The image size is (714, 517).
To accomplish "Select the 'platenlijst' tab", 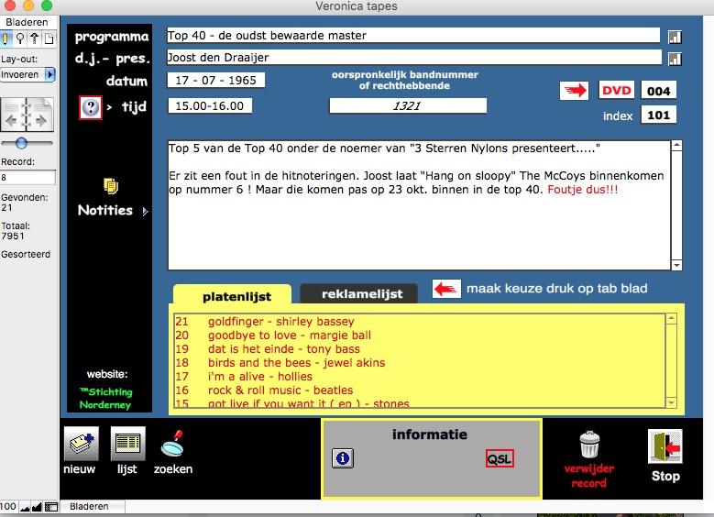I will pos(233,295).
